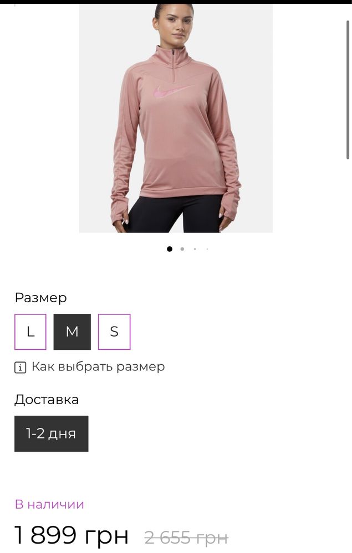Click the В наличии availability label
Viewport: 352px width, 553px height.
pyautogui.click(x=49, y=504)
